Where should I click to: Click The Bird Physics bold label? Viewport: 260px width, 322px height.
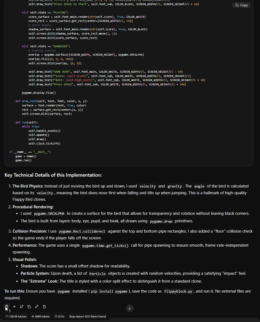pos(28,186)
